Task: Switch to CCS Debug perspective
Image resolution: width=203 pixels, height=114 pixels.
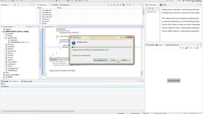Action: [196, 1]
